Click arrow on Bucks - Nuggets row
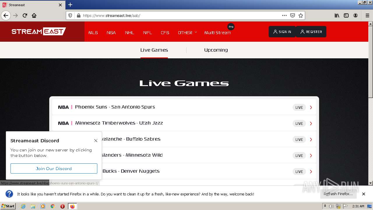This screenshot has width=373, height=210. pos(311,171)
